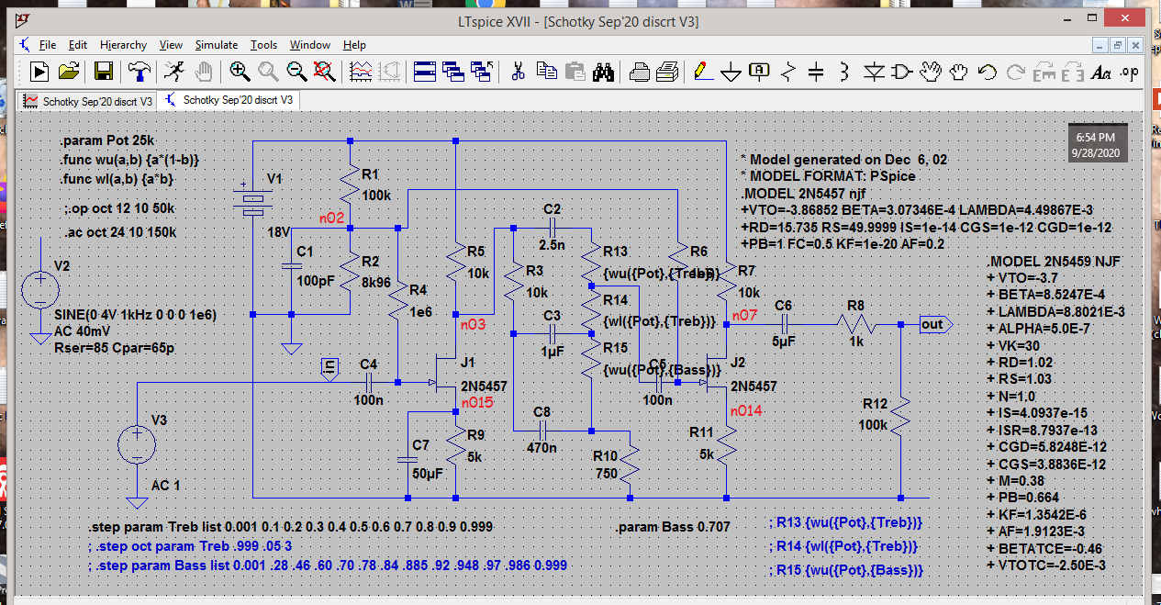Select the Rotate component tool
Screen dimensions: 1161x605
click(1044, 71)
